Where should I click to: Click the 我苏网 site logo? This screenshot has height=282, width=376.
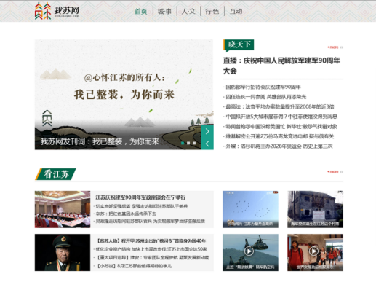coord(57,11)
